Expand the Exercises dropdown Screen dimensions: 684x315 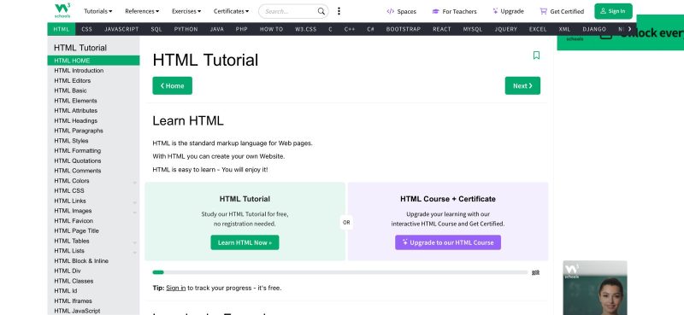pyautogui.click(x=186, y=11)
